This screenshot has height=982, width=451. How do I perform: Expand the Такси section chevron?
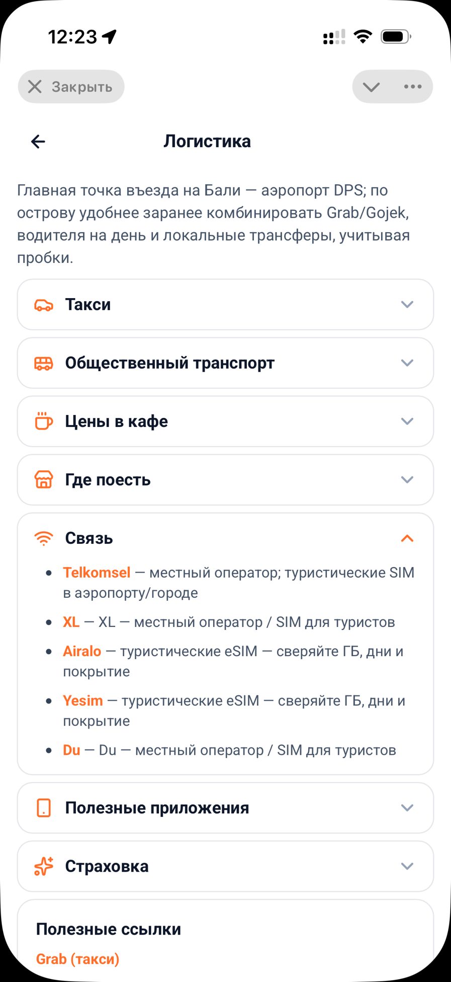(407, 305)
